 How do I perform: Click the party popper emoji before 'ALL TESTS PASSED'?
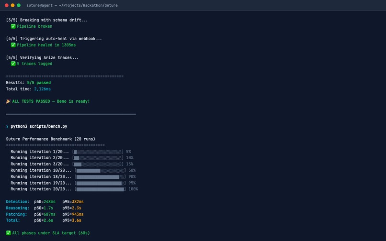(x=8, y=101)
